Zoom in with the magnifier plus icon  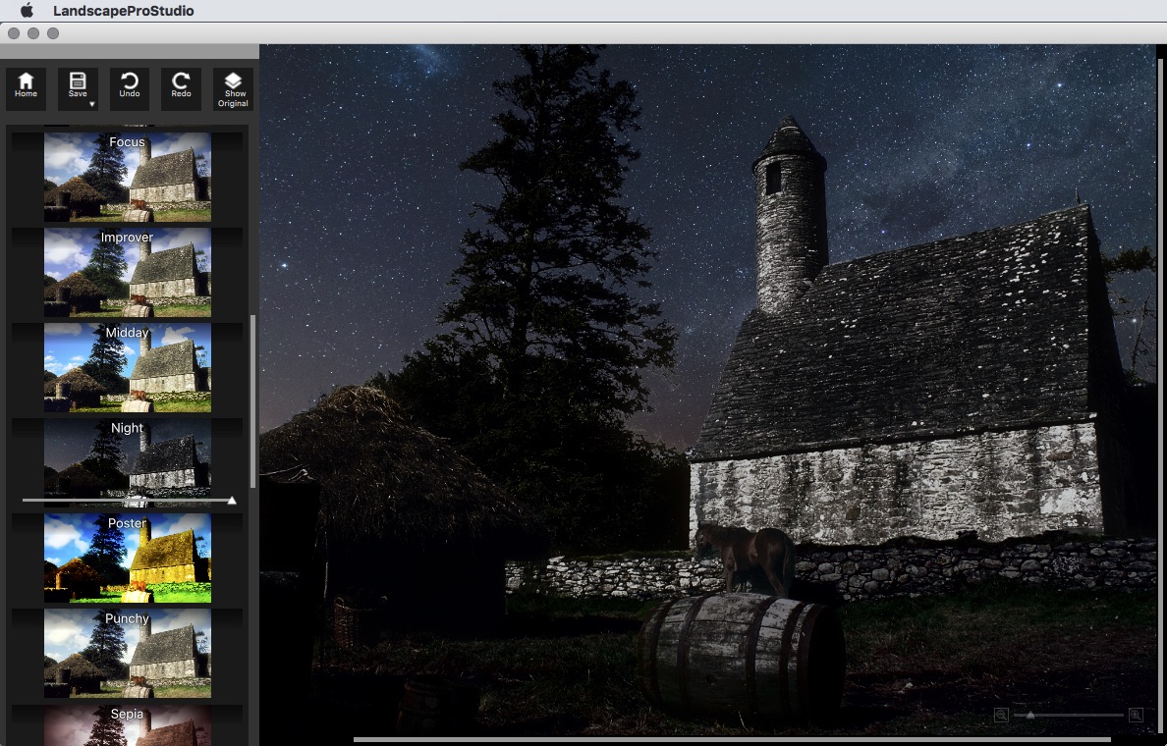tap(1136, 715)
